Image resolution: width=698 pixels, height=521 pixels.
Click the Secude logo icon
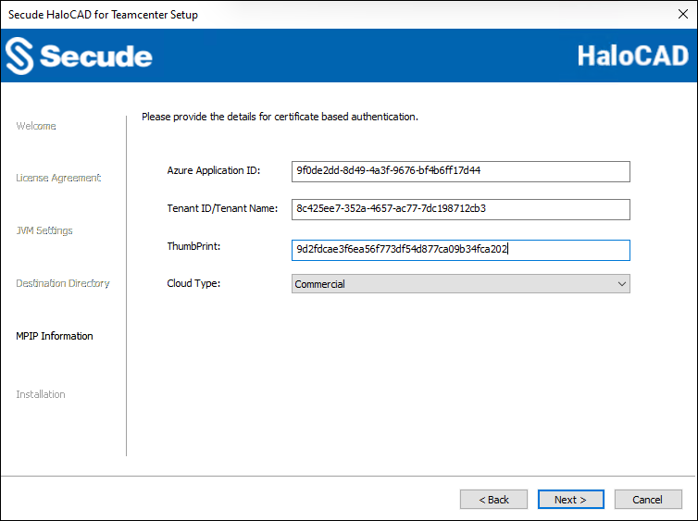click(x=19, y=56)
